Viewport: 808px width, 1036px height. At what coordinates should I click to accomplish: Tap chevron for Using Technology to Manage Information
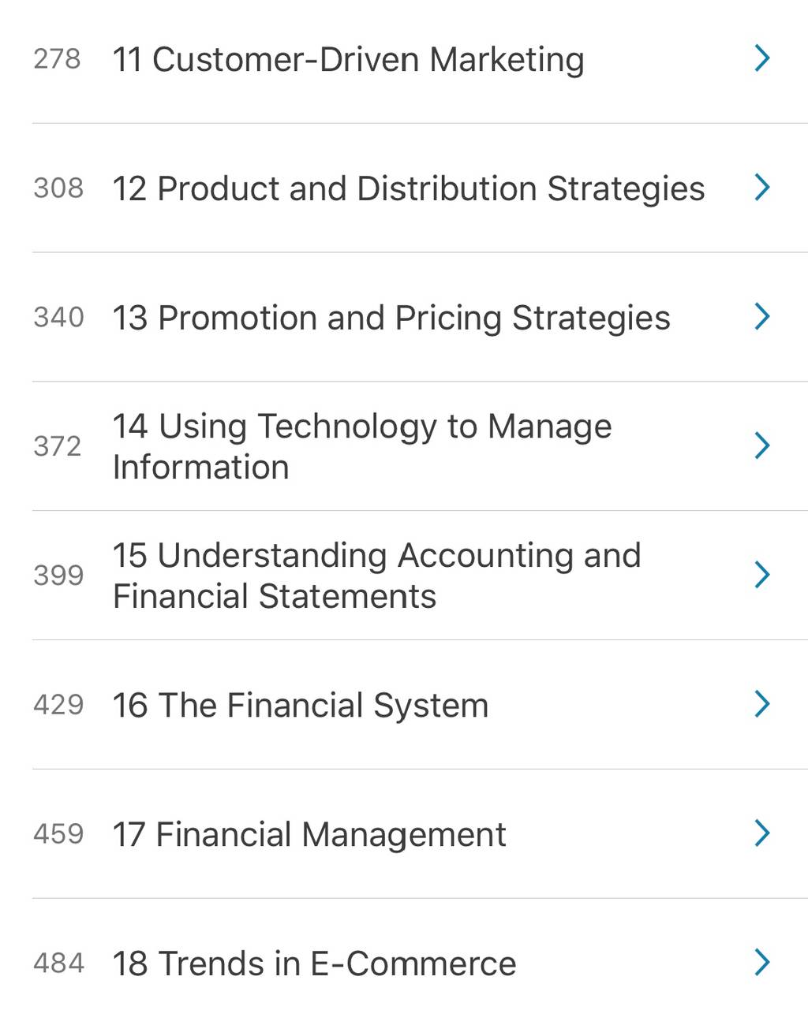tap(761, 446)
